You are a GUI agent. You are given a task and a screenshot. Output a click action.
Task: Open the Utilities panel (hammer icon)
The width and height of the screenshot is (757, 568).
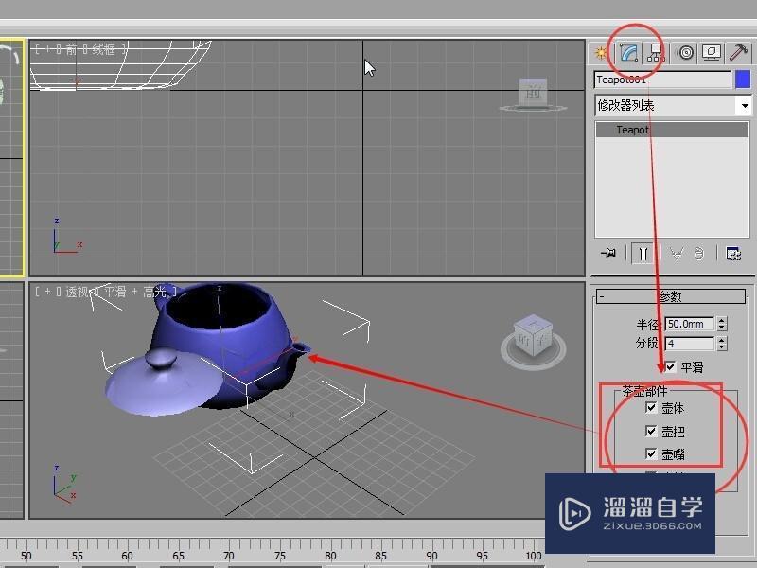(739, 52)
